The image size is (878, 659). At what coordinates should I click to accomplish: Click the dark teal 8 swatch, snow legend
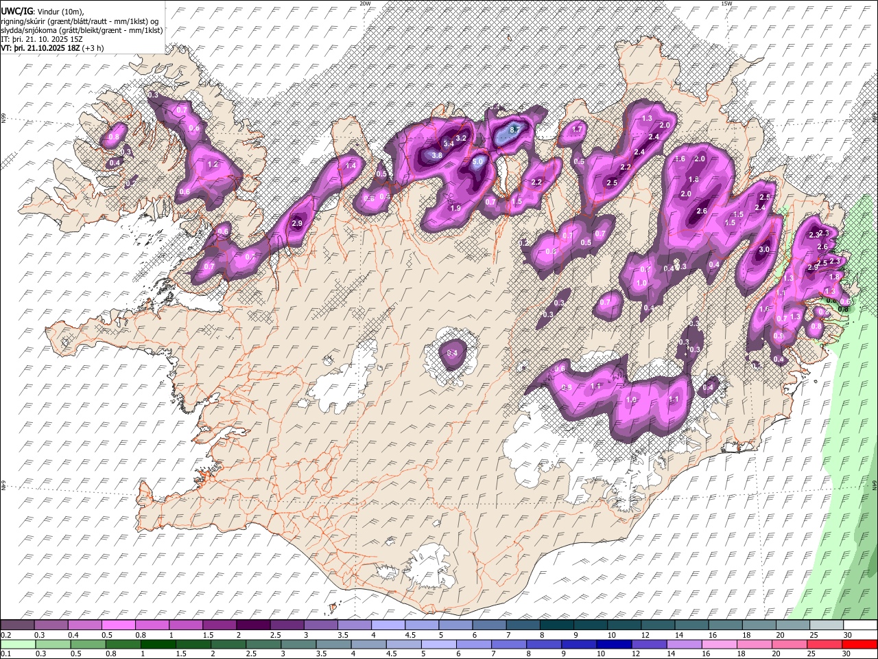[x=556, y=625]
